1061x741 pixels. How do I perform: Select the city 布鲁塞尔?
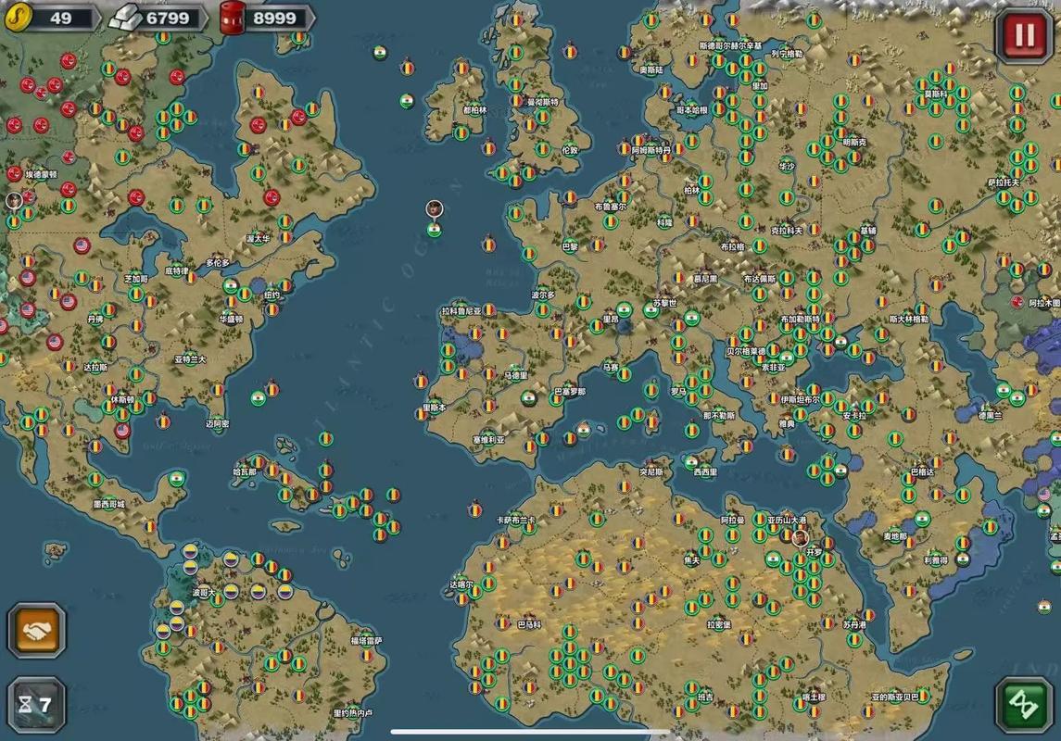[611, 207]
